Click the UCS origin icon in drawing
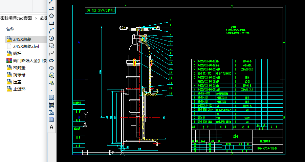Viewport: 305px width, 162px height. click(x=85, y=152)
